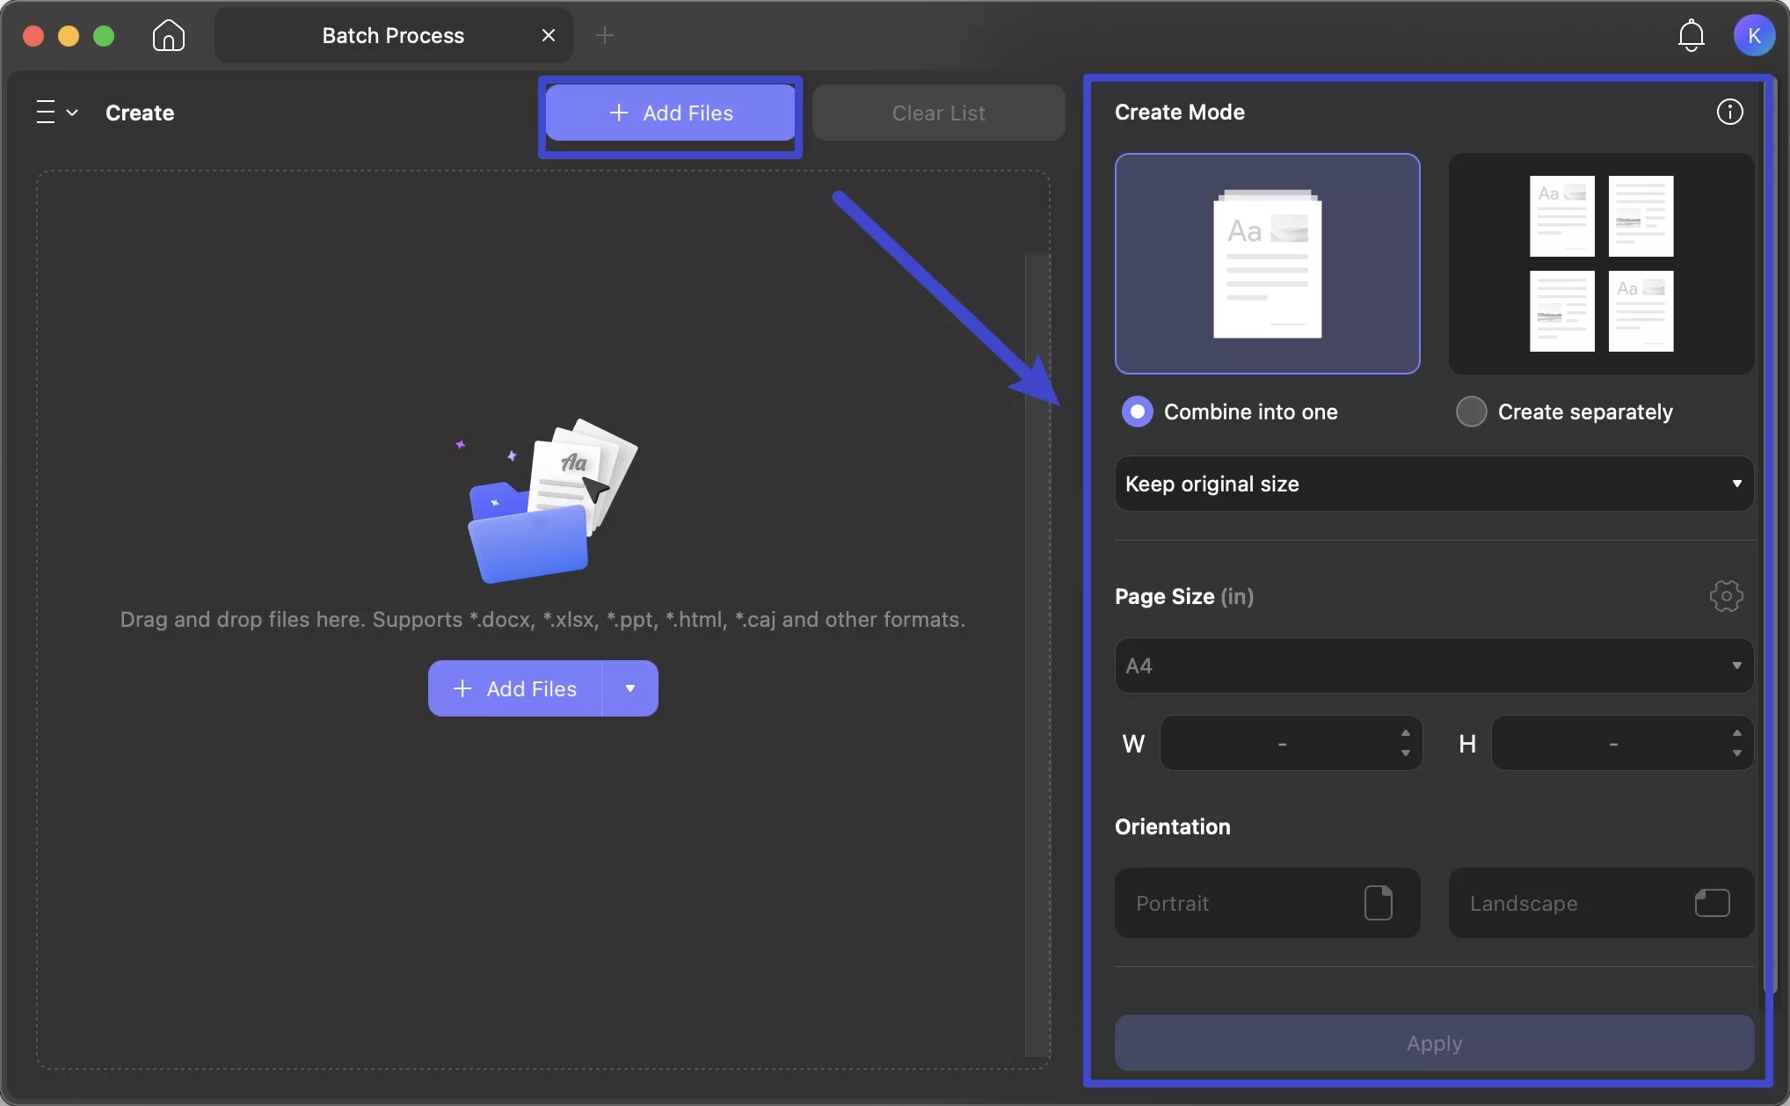Switch to the Batch Process tab
The height and width of the screenshot is (1106, 1790).
[392, 35]
